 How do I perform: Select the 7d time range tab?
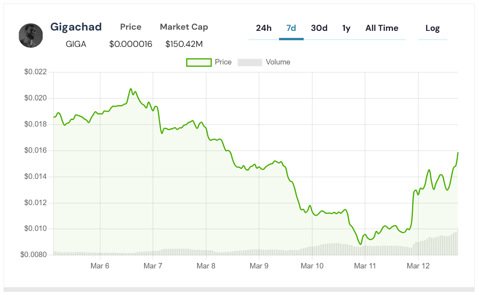tap(291, 28)
